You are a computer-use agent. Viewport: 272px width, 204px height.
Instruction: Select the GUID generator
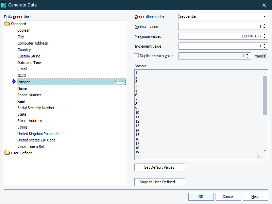(x=22, y=75)
